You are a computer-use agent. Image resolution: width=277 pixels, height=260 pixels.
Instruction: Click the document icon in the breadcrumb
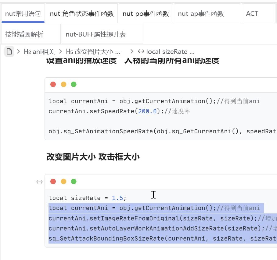click(9, 51)
